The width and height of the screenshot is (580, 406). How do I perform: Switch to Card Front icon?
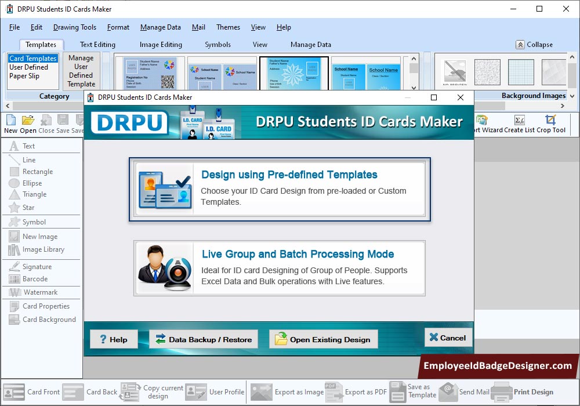tap(14, 392)
